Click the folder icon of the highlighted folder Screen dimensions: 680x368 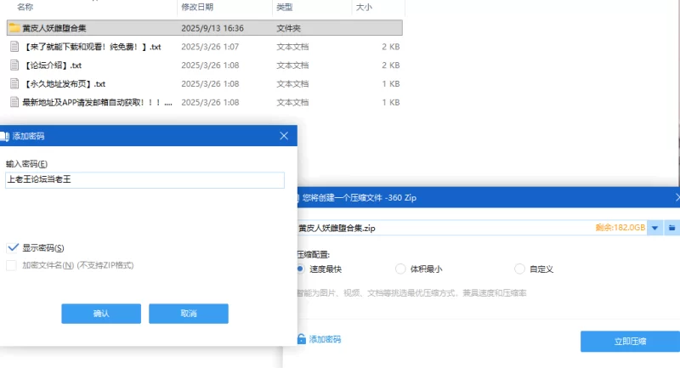coord(14,28)
